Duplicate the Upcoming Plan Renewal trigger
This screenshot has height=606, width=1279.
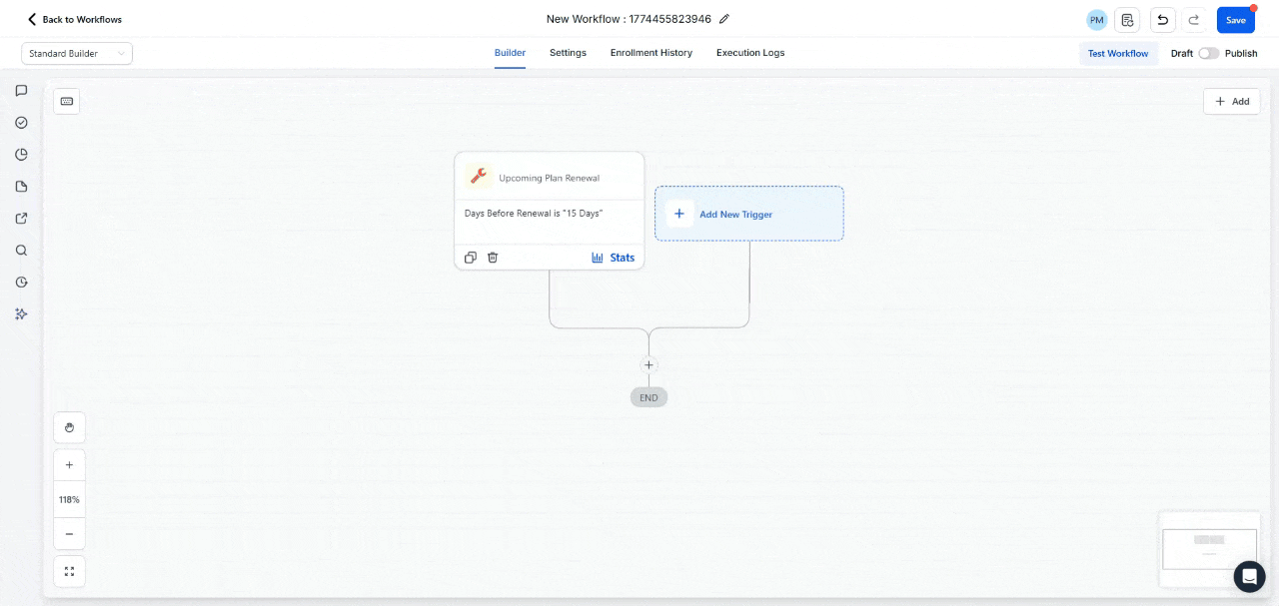[x=471, y=258]
